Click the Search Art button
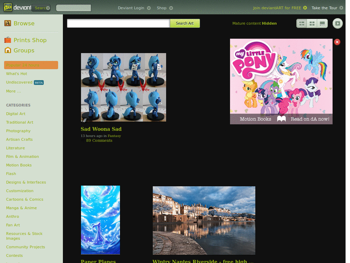This screenshot has width=350, height=263. coord(185,23)
